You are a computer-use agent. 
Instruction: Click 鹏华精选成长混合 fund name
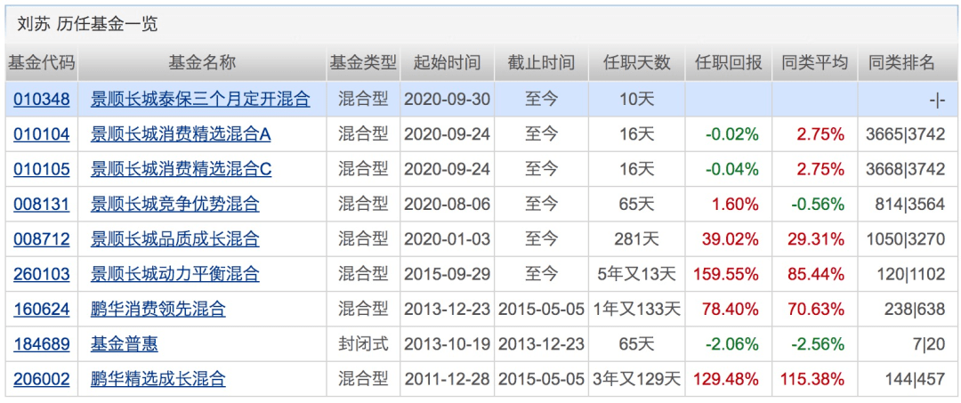(158, 379)
